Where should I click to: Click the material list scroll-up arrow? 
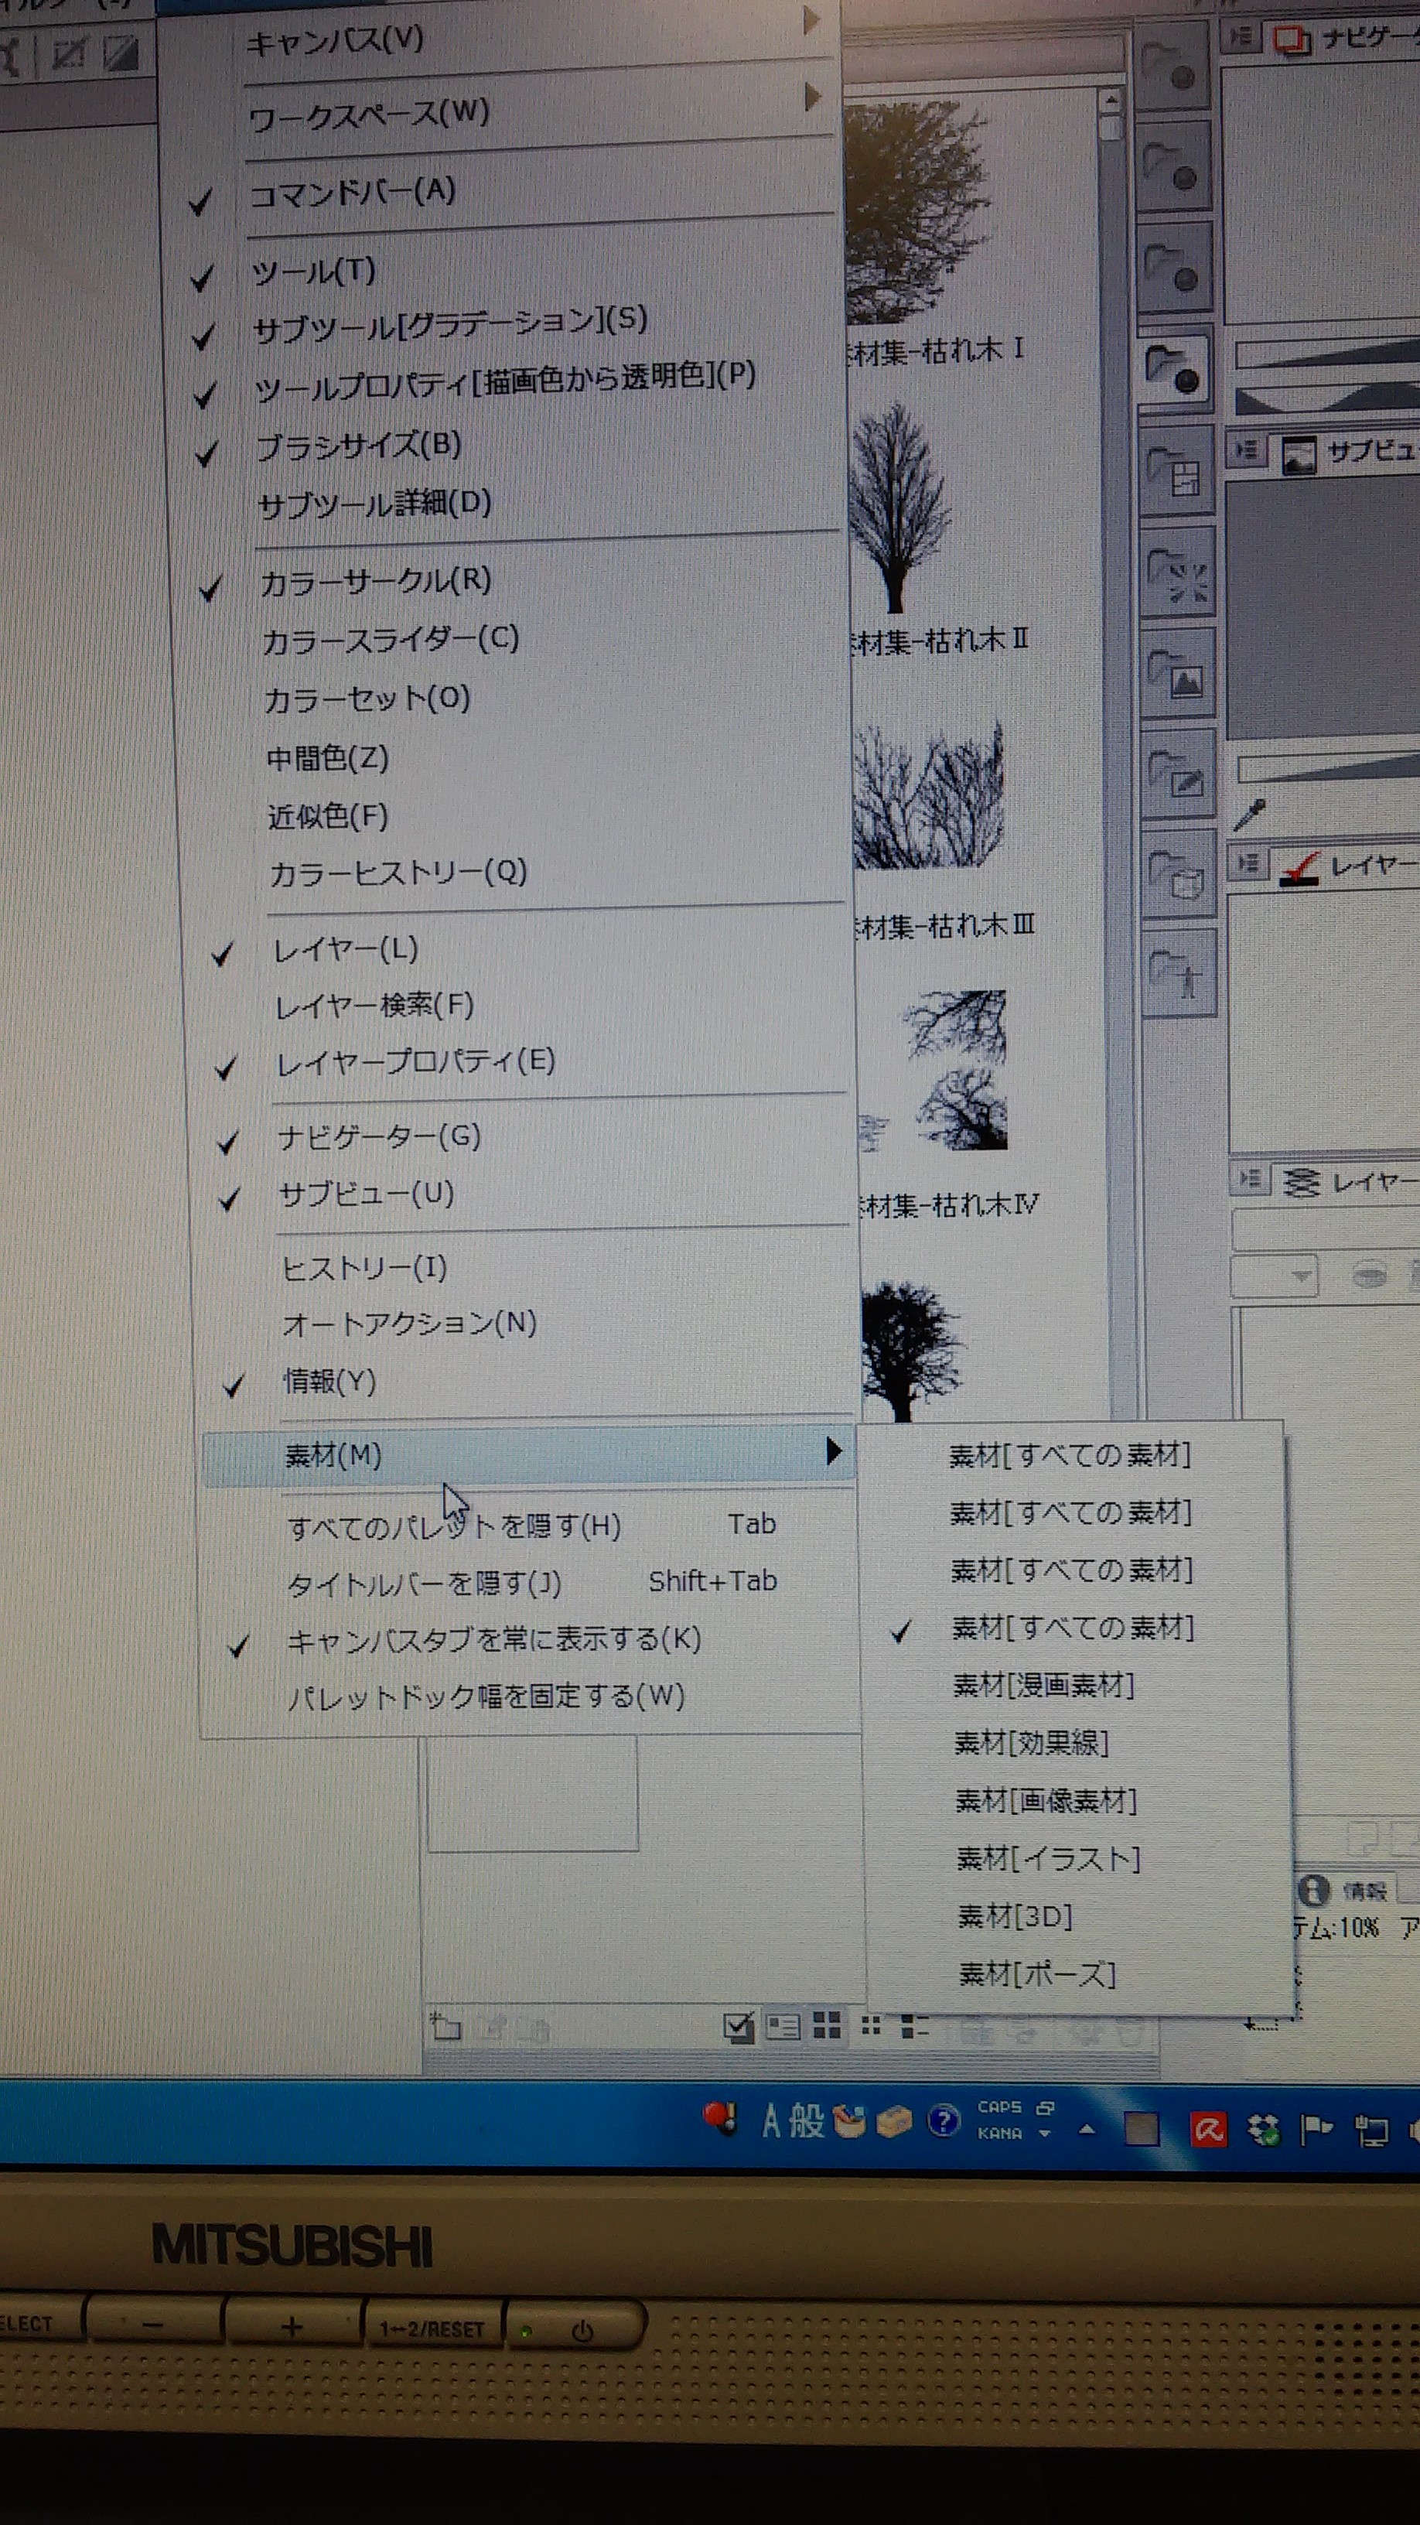pyautogui.click(x=1111, y=100)
